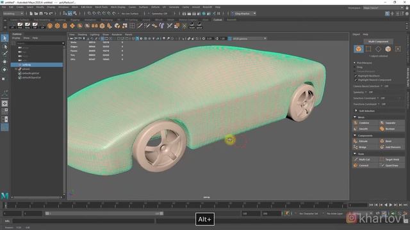Select UV selection mode icon
Viewport: 410px width, 230px height.
click(x=398, y=49)
